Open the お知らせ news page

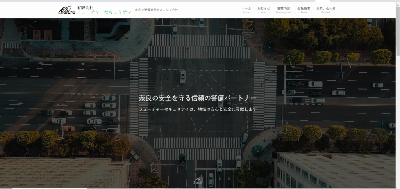[x=263, y=8]
